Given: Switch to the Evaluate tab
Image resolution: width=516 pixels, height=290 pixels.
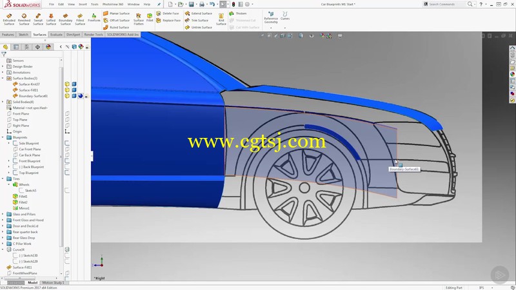Looking at the screenshot, I should click(x=56, y=35).
